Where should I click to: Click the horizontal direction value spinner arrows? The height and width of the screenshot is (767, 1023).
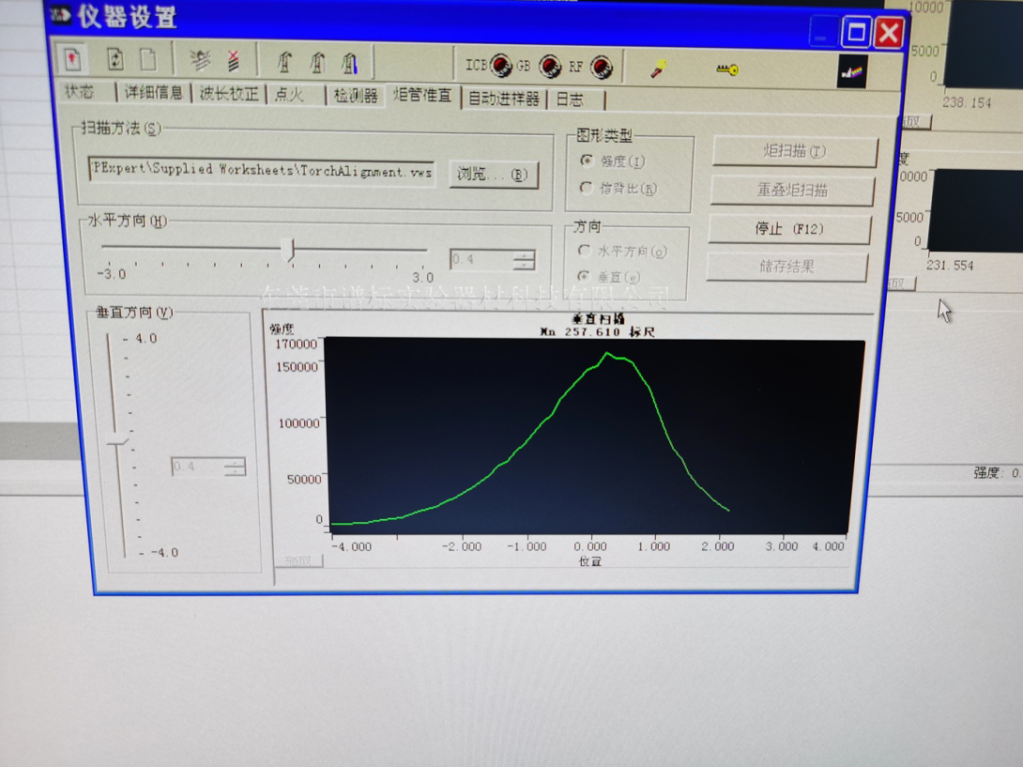pos(524,259)
